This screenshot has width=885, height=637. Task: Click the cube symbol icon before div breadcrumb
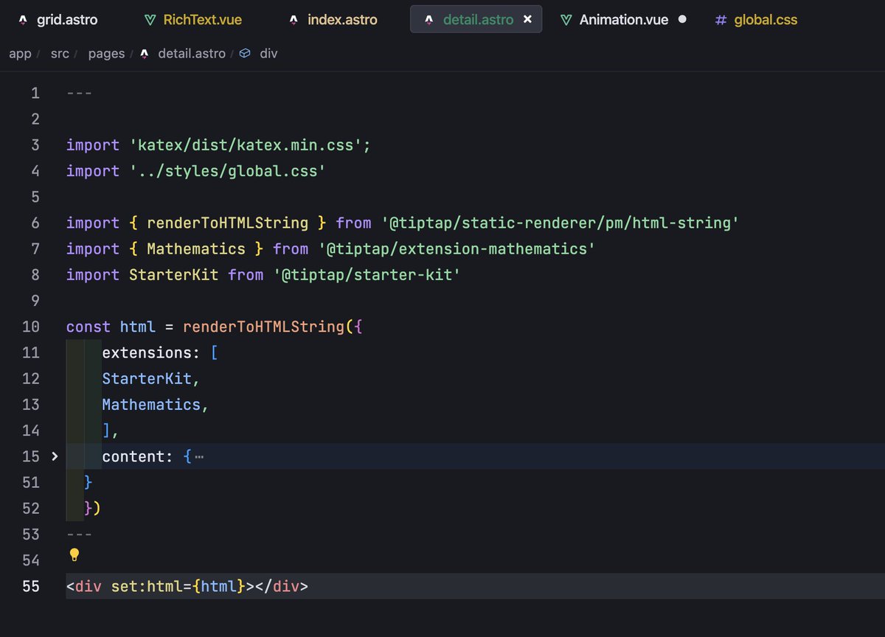click(246, 53)
